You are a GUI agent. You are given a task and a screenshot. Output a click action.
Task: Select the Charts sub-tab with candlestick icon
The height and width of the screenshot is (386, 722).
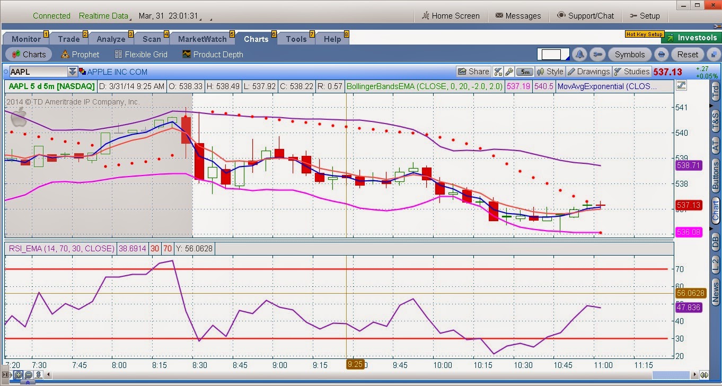click(x=29, y=54)
